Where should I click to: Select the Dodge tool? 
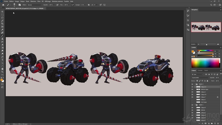pyautogui.click(x=2, y=54)
